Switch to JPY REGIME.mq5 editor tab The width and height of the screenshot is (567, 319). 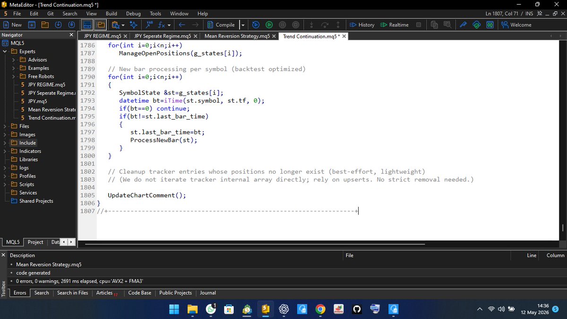(x=103, y=36)
